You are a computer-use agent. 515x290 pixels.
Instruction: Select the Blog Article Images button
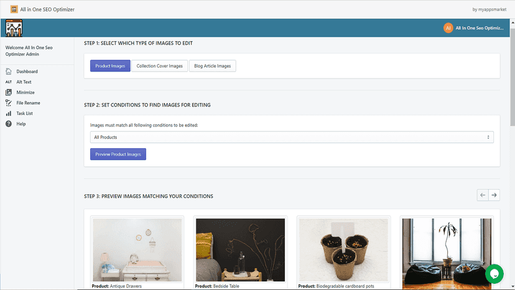[x=213, y=66]
